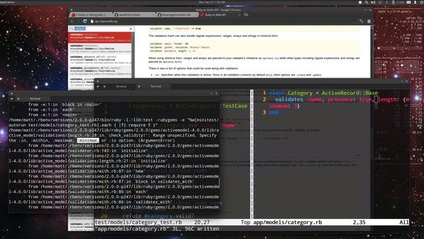Open the validates_absence_of search result
Screen dimensions: 424x239
(x=100, y=60)
